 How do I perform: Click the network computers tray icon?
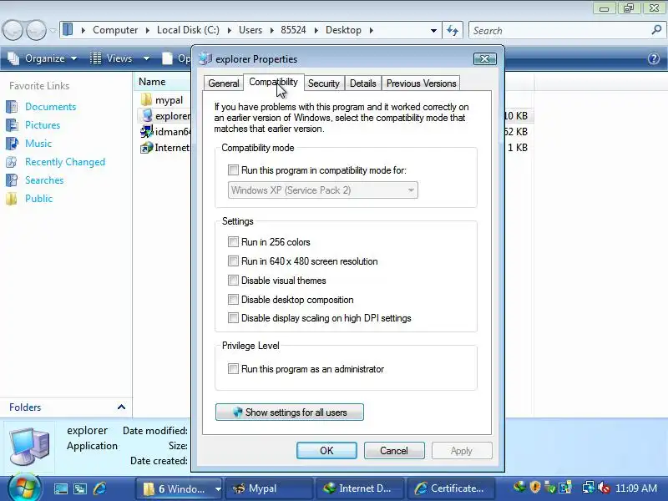point(589,488)
